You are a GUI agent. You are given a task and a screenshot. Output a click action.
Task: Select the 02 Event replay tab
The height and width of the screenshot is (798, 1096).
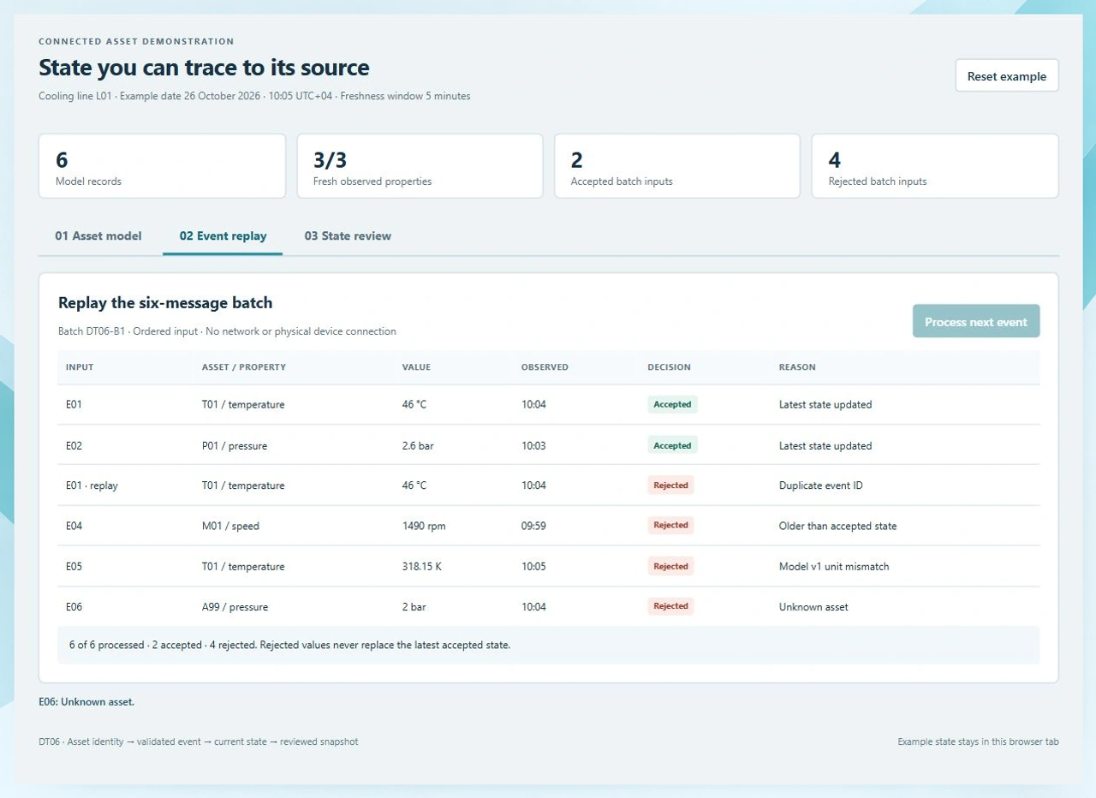(x=223, y=236)
